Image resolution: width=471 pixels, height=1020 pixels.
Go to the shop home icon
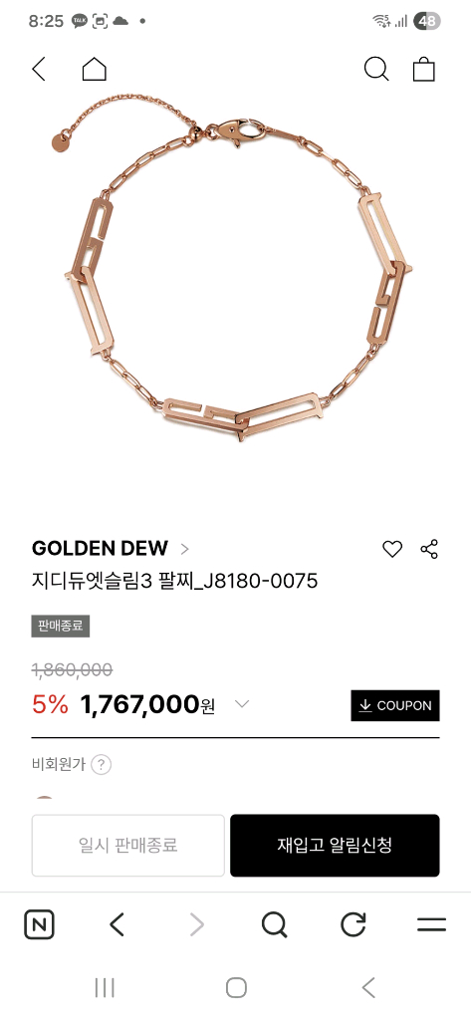tap(95, 69)
